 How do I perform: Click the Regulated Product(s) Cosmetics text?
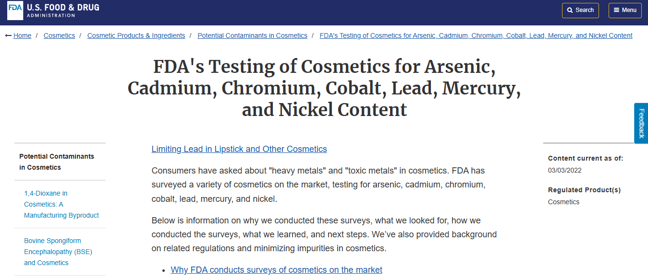563,202
